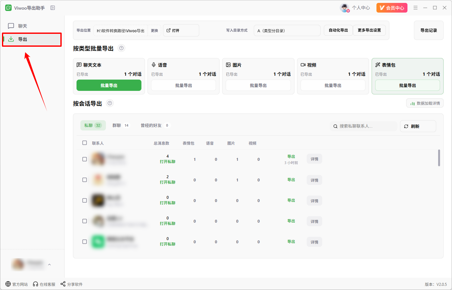Click the 表情包 magic wand icon
The image size is (452, 290).
coord(378,65)
